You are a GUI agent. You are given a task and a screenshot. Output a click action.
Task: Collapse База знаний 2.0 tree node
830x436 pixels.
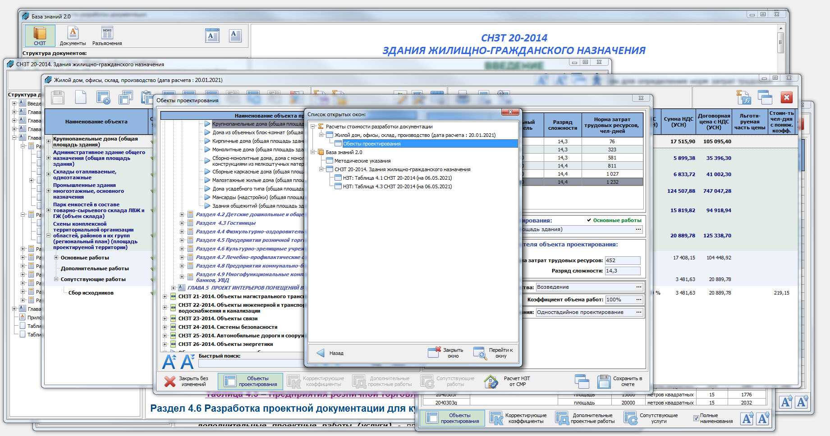[312, 152]
